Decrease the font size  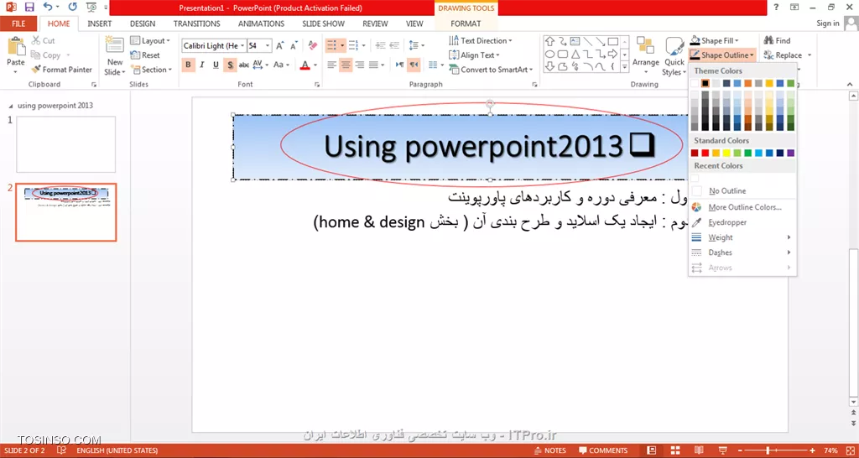pyautogui.click(x=294, y=46)
